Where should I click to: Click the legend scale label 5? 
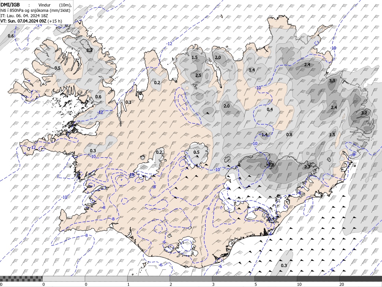256,284
